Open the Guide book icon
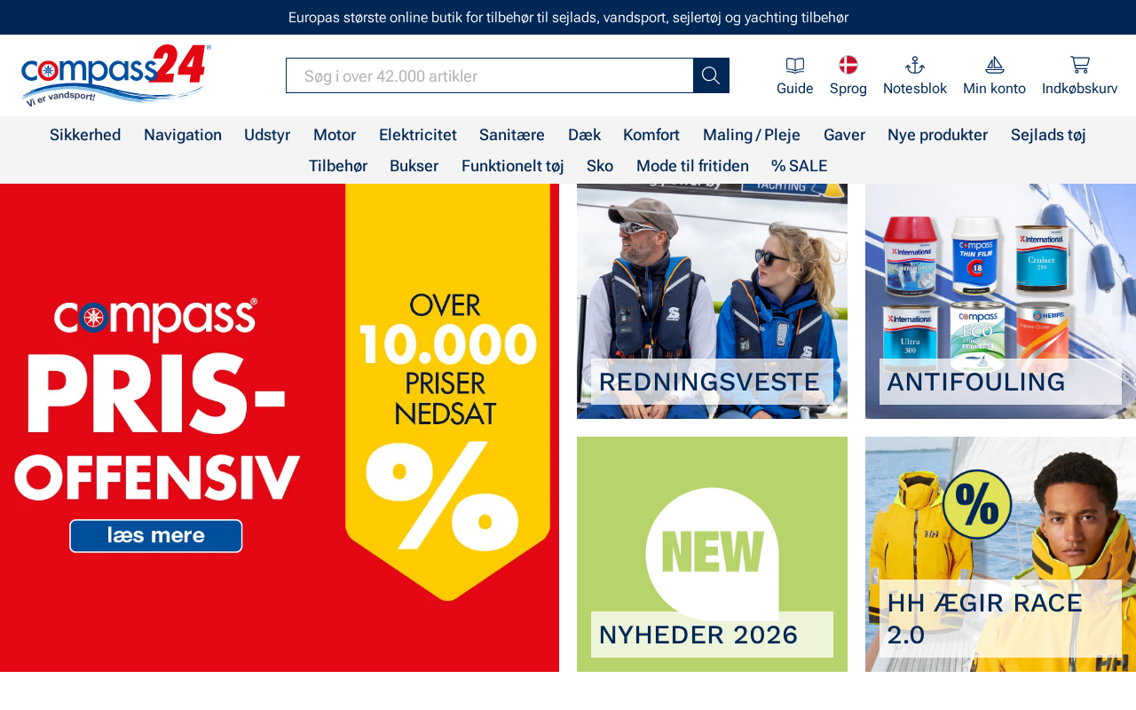This screenshot has width=1136, height=710. pos(795,65)
